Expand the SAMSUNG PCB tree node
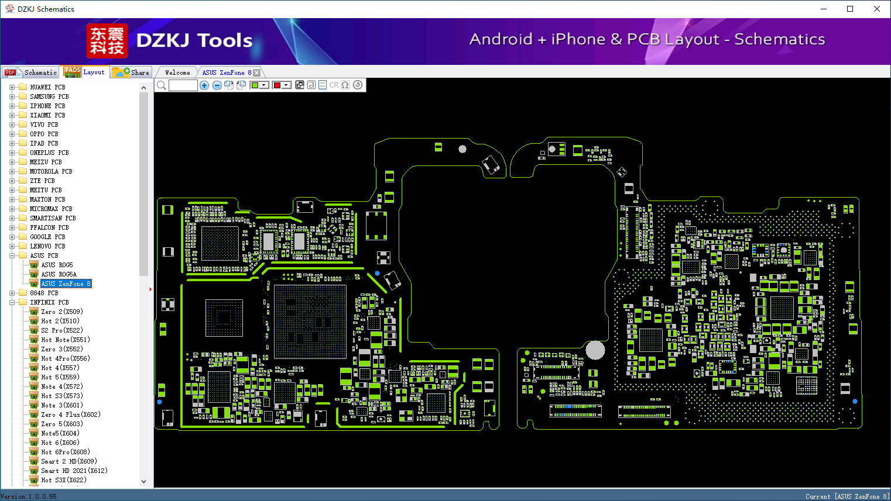Image resolution: width=891 pixels, height=501 pixels. [x=12, y=96]
